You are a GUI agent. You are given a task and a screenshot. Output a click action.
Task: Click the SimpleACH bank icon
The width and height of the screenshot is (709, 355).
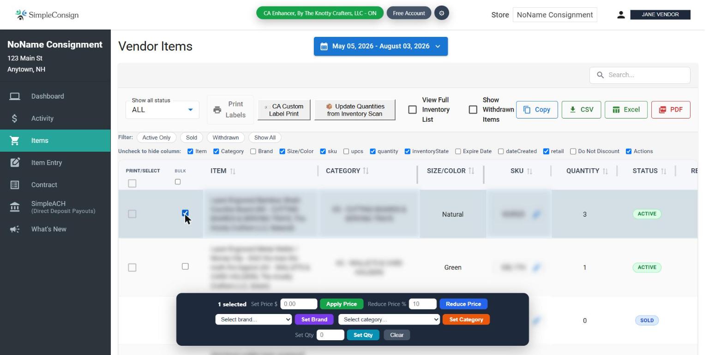[15, 207]
